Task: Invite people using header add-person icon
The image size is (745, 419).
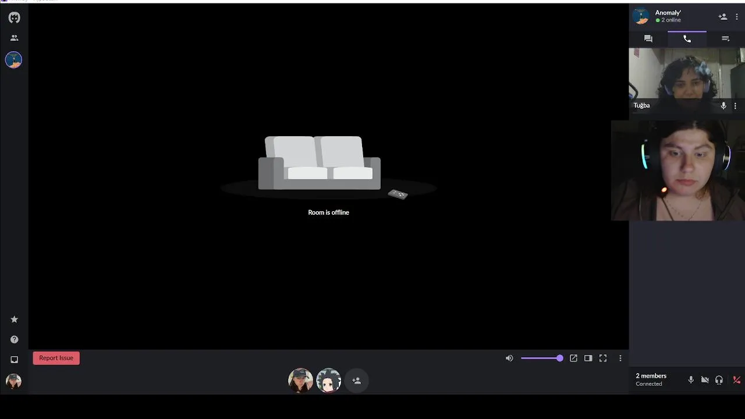Action: point(723,17)
